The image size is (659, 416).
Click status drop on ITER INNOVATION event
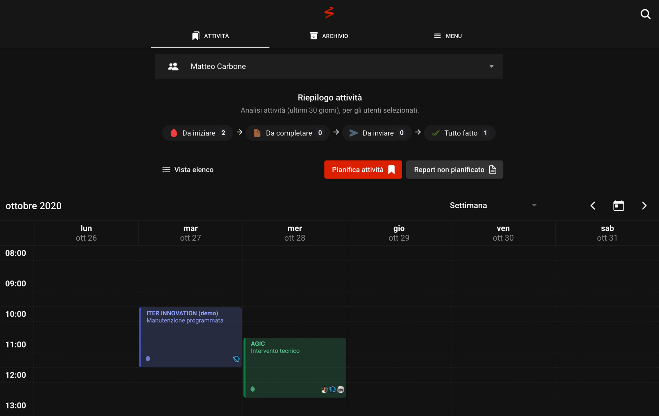(148, 359)
